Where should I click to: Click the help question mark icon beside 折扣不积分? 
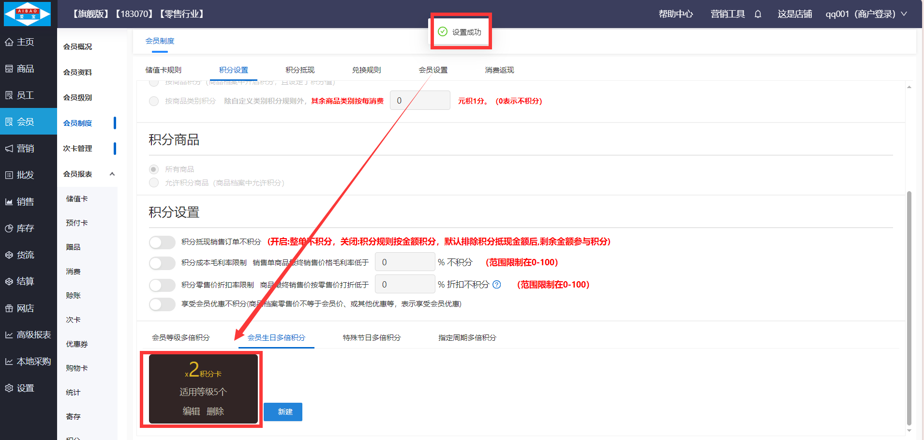(x=497, y=285)
